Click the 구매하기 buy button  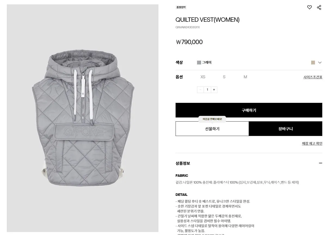coord(249,110)
